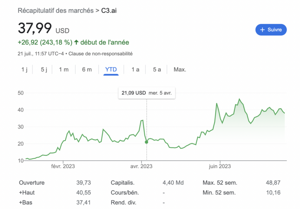Click the juin 2023 axis label
300x209 pixels.
(220, 166)
